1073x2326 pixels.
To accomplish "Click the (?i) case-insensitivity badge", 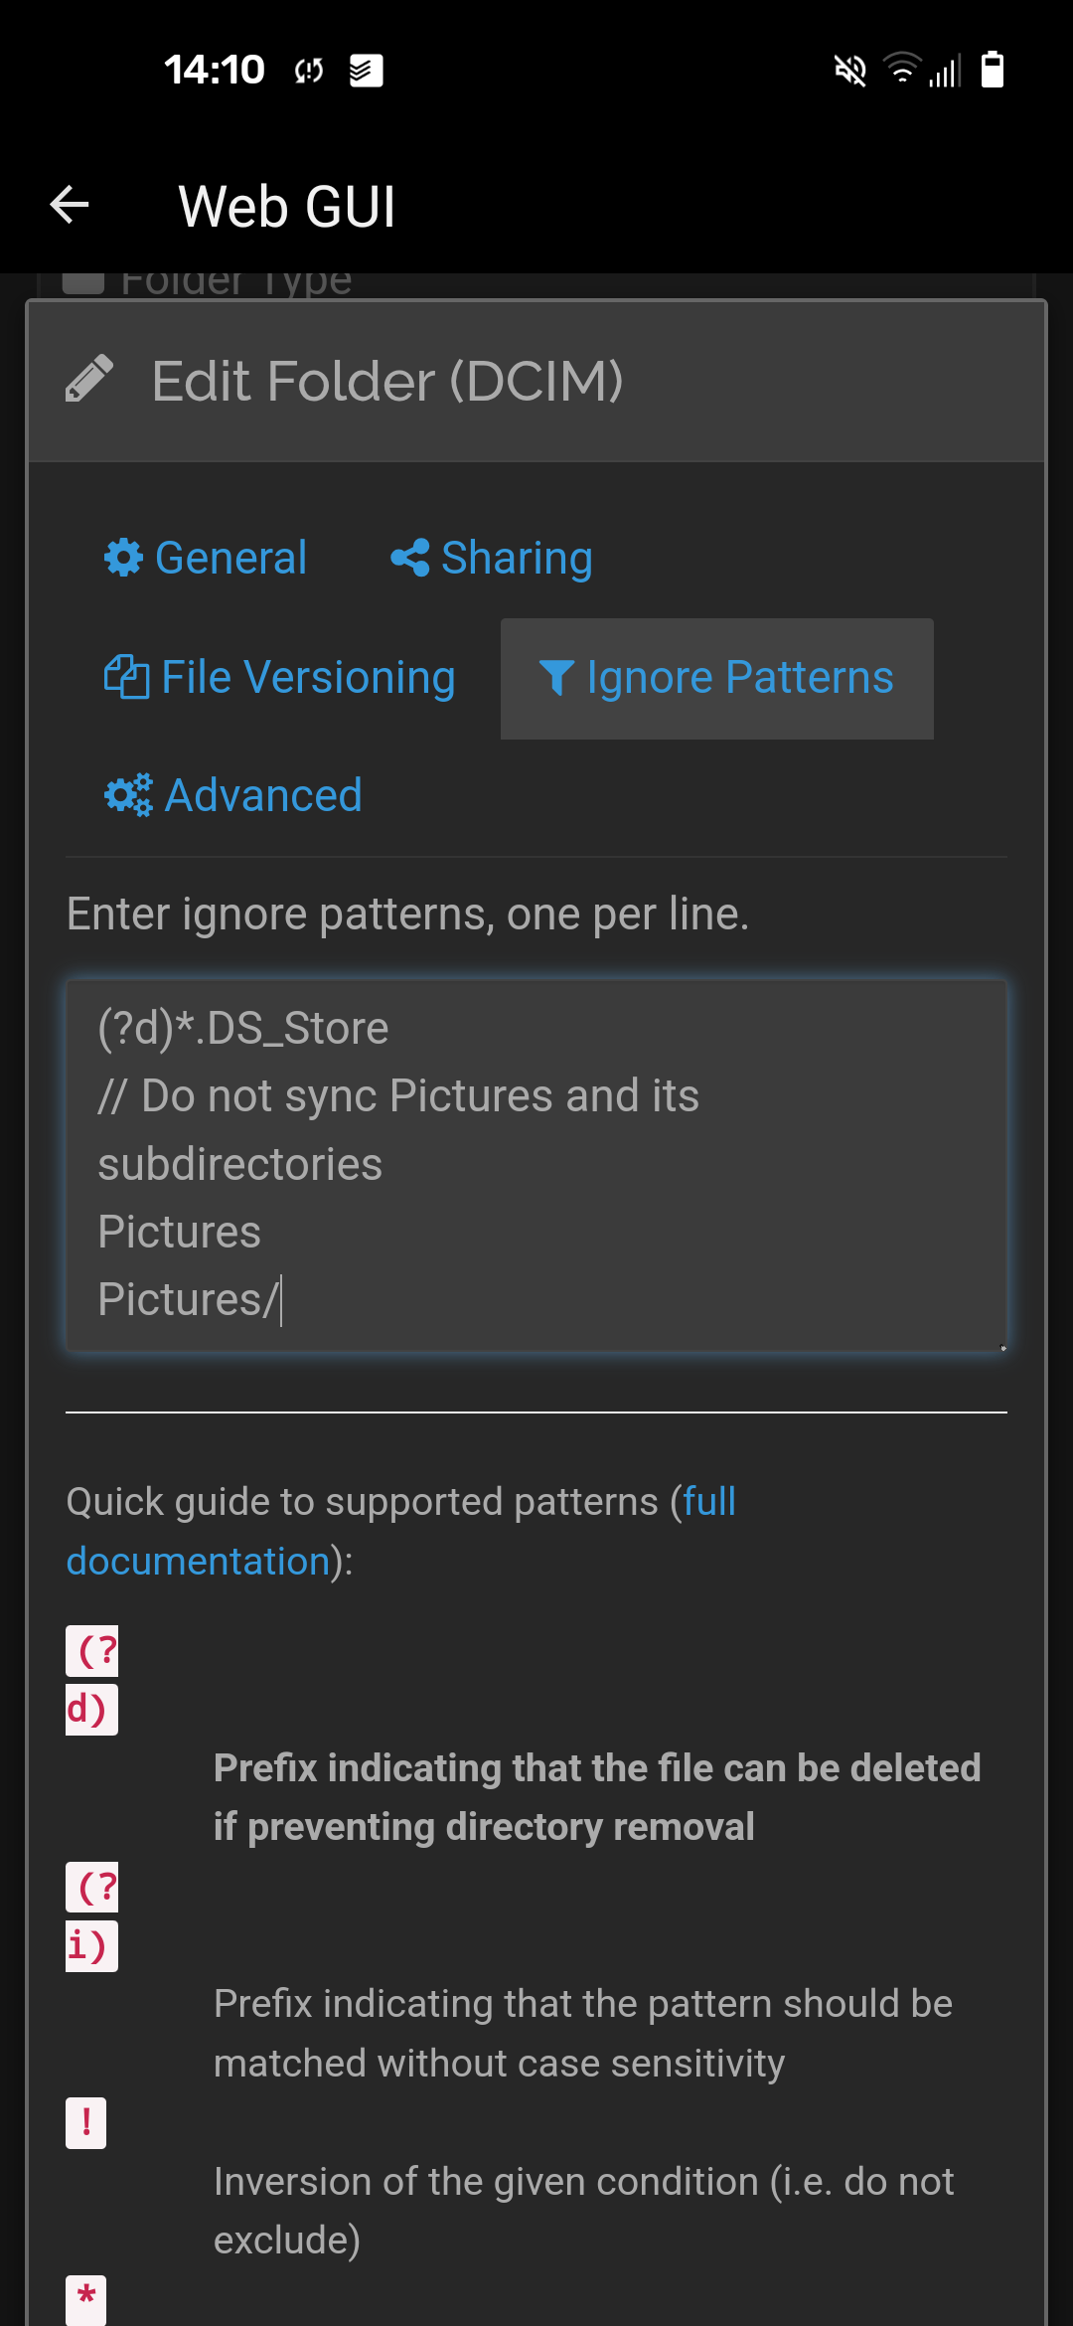I will pyautogui.click(x=91, y=1918).
